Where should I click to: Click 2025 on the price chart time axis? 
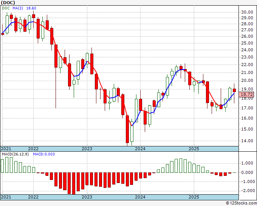point(194,149)
